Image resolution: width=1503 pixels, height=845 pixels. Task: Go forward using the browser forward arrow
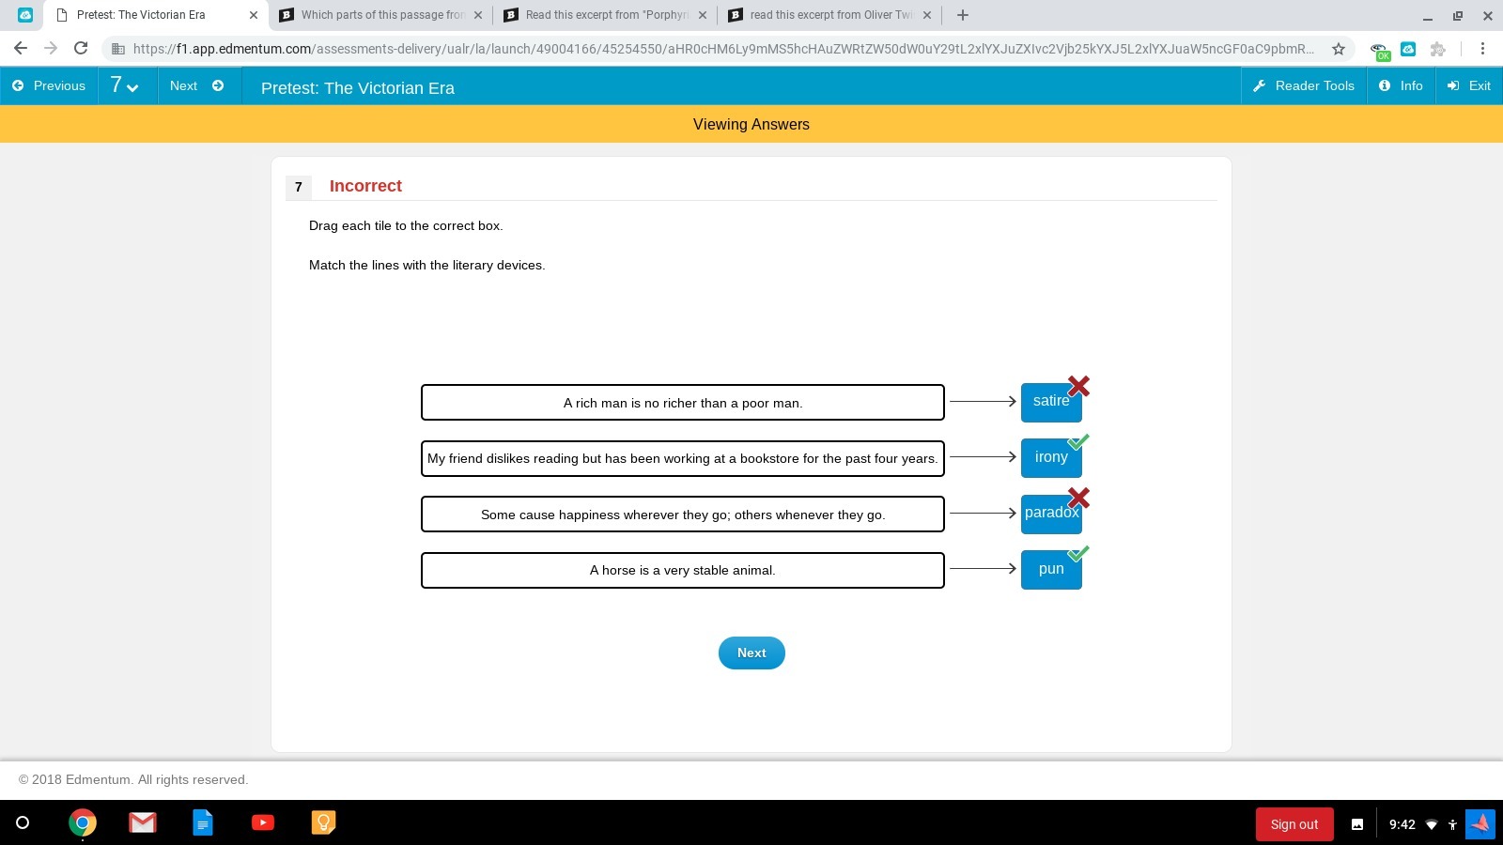[x=51, y=48]
